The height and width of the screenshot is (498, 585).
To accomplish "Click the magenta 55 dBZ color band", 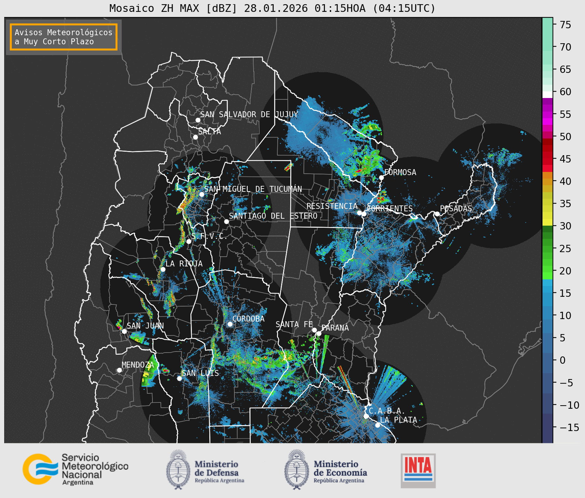I will (547, 114).
